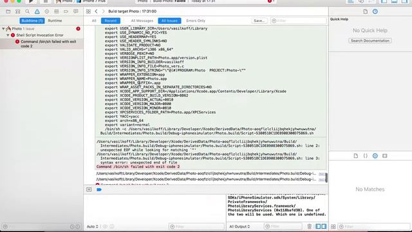Select the Recent scope filter
This screenshot has width=412, height=232.
[110, 21]
